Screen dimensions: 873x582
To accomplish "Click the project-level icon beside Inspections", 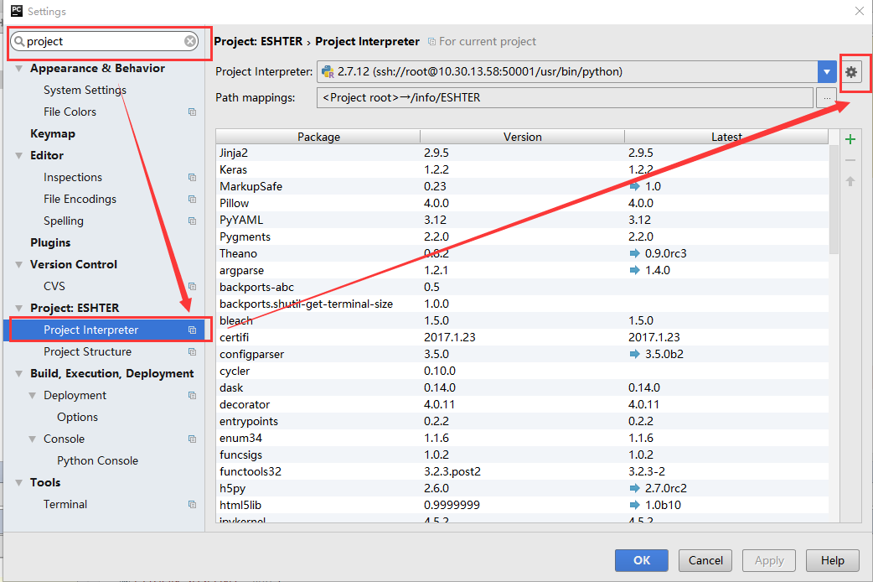I will (192, 177).
